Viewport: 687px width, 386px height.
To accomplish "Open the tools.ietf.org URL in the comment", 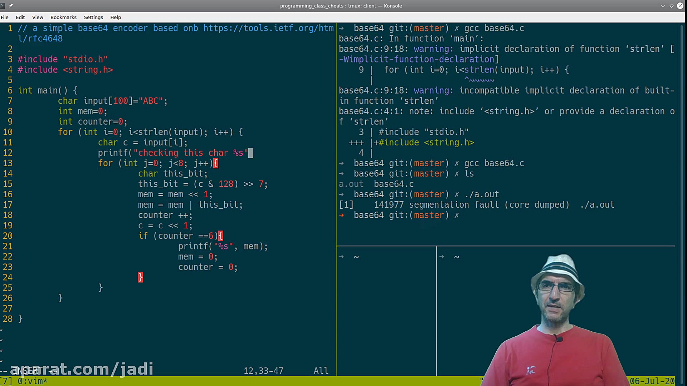I will click(x=268, y=28).
